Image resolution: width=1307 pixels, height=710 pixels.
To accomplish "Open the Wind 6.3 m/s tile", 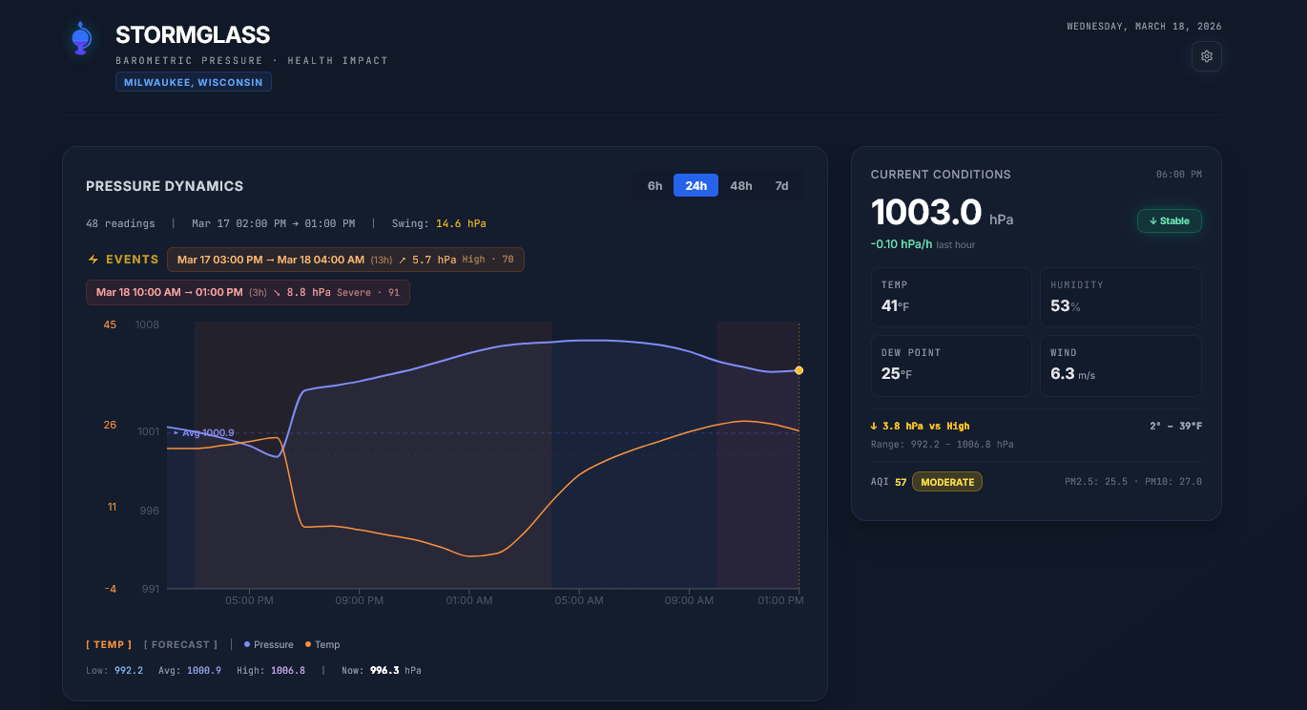I will point(1120,365).
